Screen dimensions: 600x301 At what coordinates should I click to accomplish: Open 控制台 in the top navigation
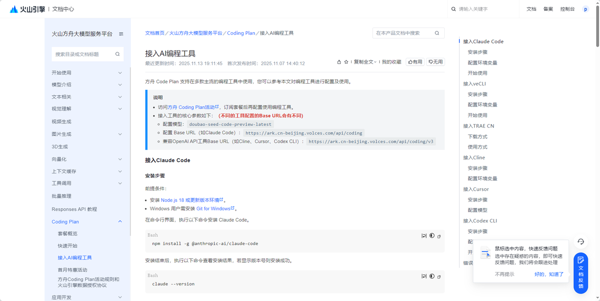[567, 9]
